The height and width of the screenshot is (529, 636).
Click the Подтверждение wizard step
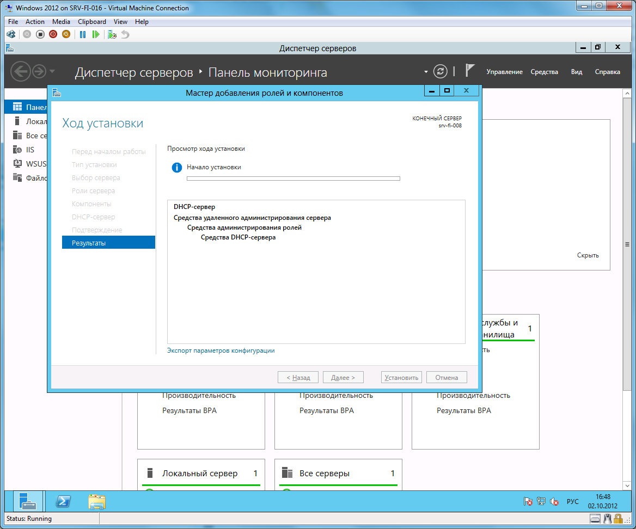coord(97,230)
